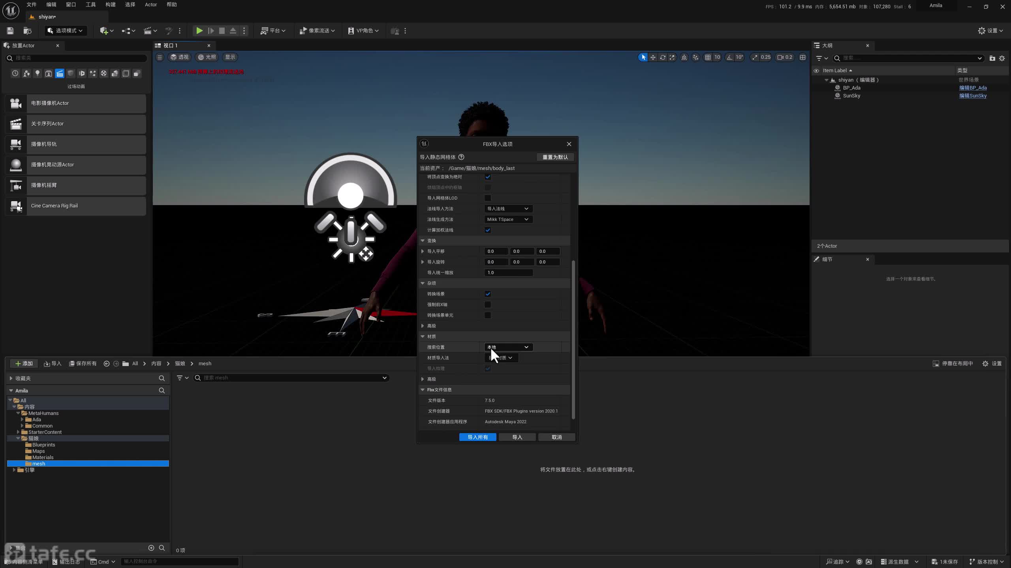Create new folder in Outliner

992,58
